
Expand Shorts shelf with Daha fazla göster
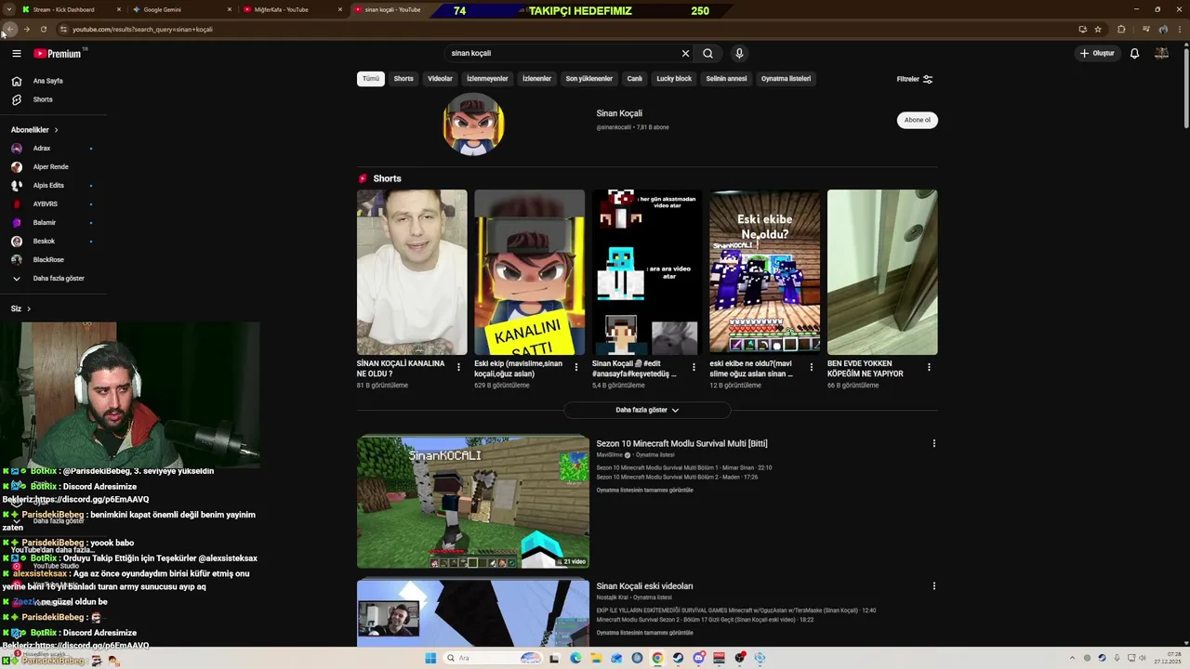point(647,410)
